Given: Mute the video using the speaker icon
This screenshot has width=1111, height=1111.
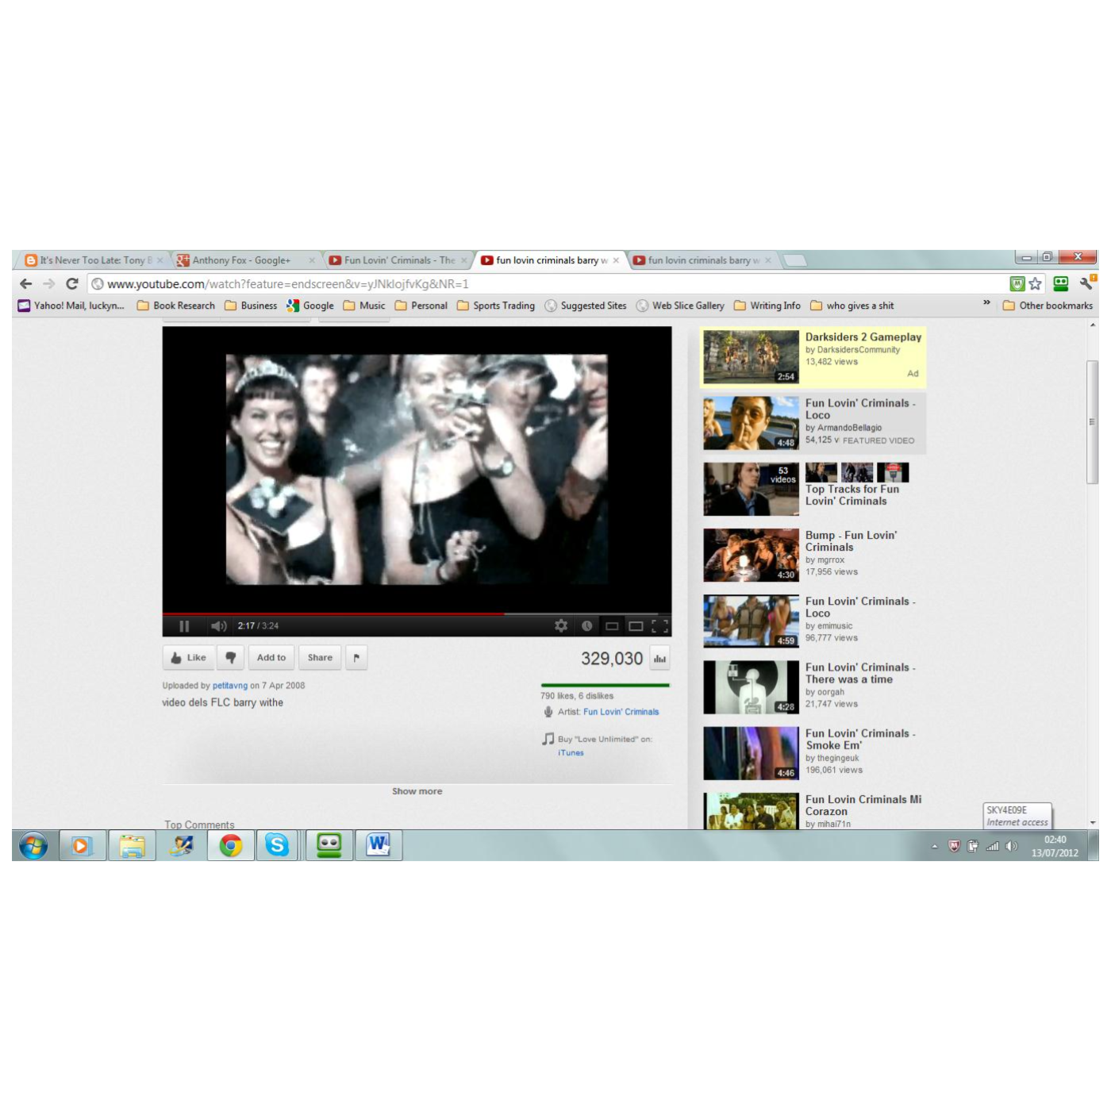Looking at the screenshot, I should pos(219,626).
